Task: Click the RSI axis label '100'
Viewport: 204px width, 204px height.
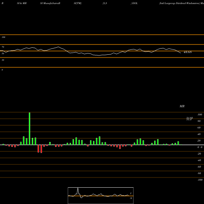Action: 4,37
